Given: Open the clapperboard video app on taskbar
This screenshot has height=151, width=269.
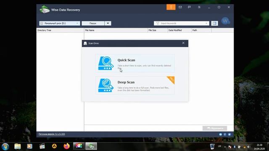Looking at the screenshot, I should [42, 146].
